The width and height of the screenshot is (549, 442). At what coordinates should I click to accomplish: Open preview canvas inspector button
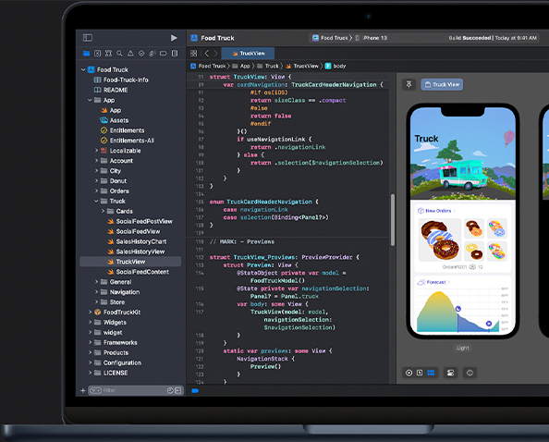470,373
